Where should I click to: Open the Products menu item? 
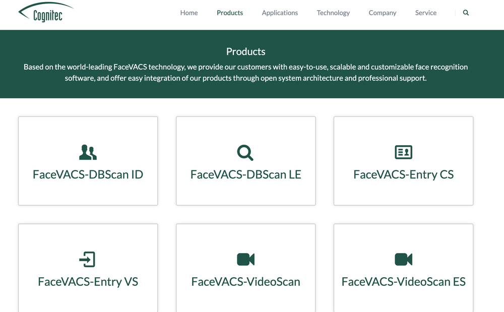pos(230,13)
